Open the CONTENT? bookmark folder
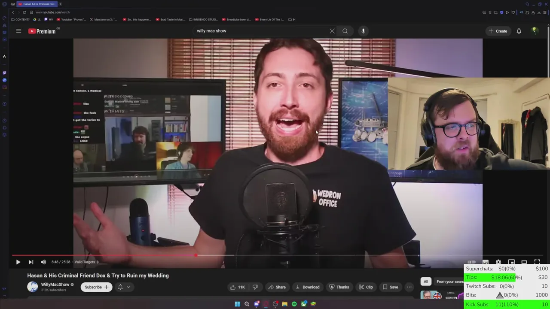Viewport: 550px width, 309px height. [21, 19]
